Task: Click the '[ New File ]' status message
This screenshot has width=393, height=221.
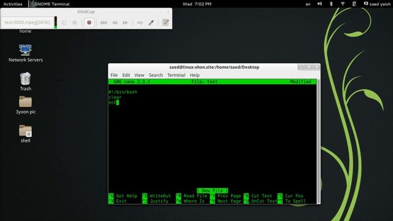Action: [x=212, y=191]
